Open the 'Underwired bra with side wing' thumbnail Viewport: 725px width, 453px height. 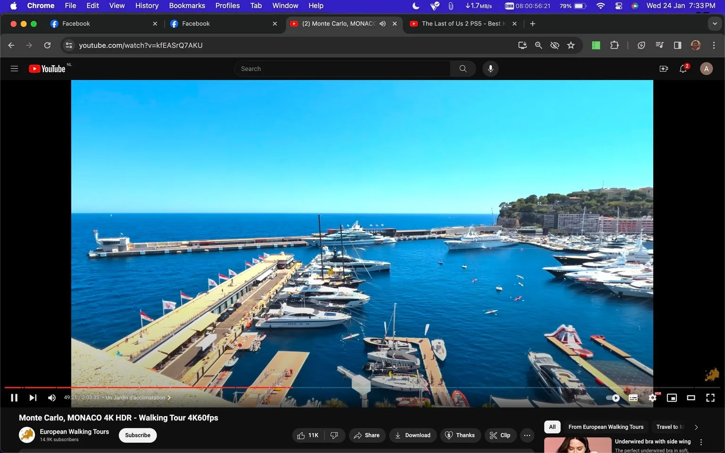tap(578, 445)
